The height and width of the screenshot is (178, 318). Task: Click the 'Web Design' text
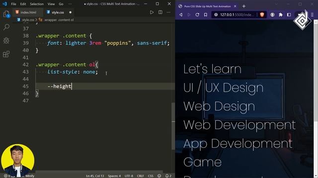coord(219,106)
